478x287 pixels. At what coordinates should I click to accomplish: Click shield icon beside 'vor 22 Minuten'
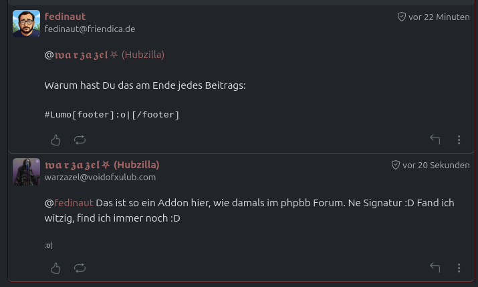click(402, 17)
